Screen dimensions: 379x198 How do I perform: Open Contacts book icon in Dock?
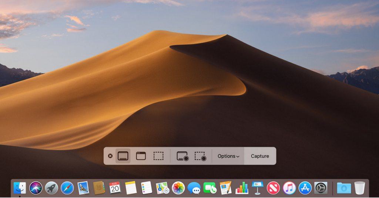tap(99, 188)
